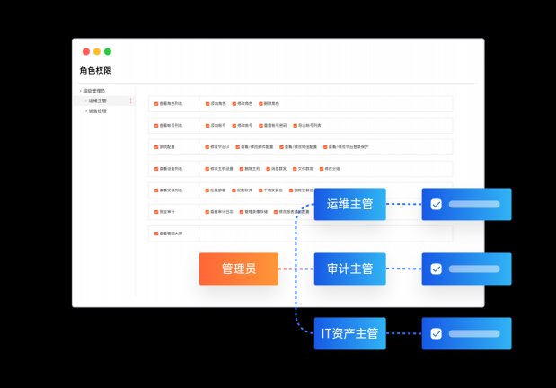Toggle the white checkmark linked to the 运维主管 card
This screenshot has height=388, width=556.
(437, 204)
